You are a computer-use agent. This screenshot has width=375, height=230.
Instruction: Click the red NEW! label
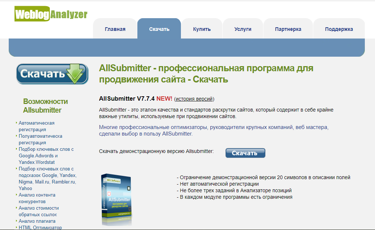tap(164, 99)
